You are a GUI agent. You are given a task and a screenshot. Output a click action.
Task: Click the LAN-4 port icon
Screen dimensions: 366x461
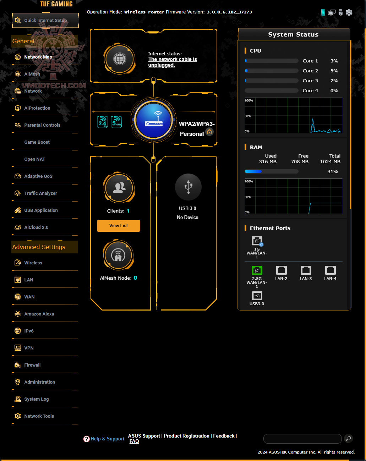[330, 270]
